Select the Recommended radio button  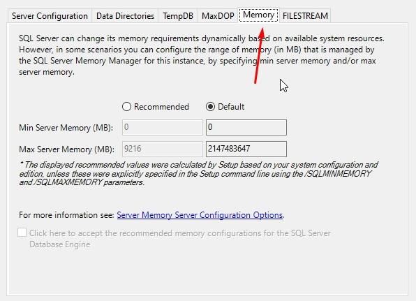click(x=126, y=107)
